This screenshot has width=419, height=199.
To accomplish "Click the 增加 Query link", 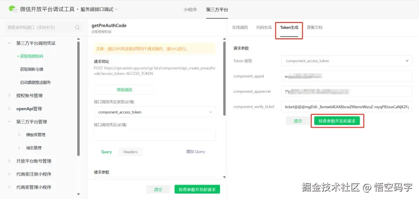I will 196,152.
